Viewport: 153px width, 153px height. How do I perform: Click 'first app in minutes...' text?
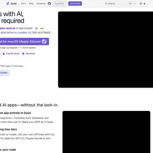pos(12,66)
